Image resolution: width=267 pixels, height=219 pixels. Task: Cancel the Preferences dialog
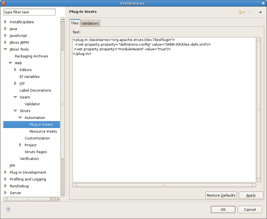(250, 209)
